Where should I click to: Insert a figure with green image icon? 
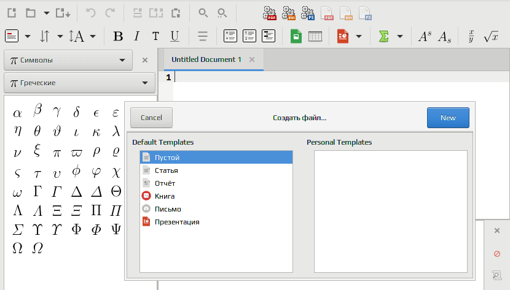click(x=296, y=36)
